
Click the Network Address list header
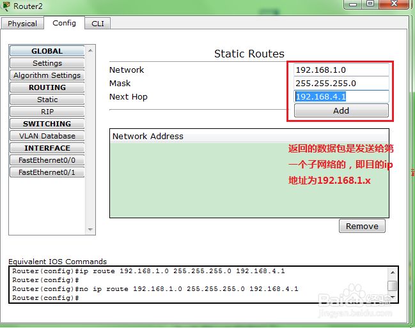pos(249,136)
